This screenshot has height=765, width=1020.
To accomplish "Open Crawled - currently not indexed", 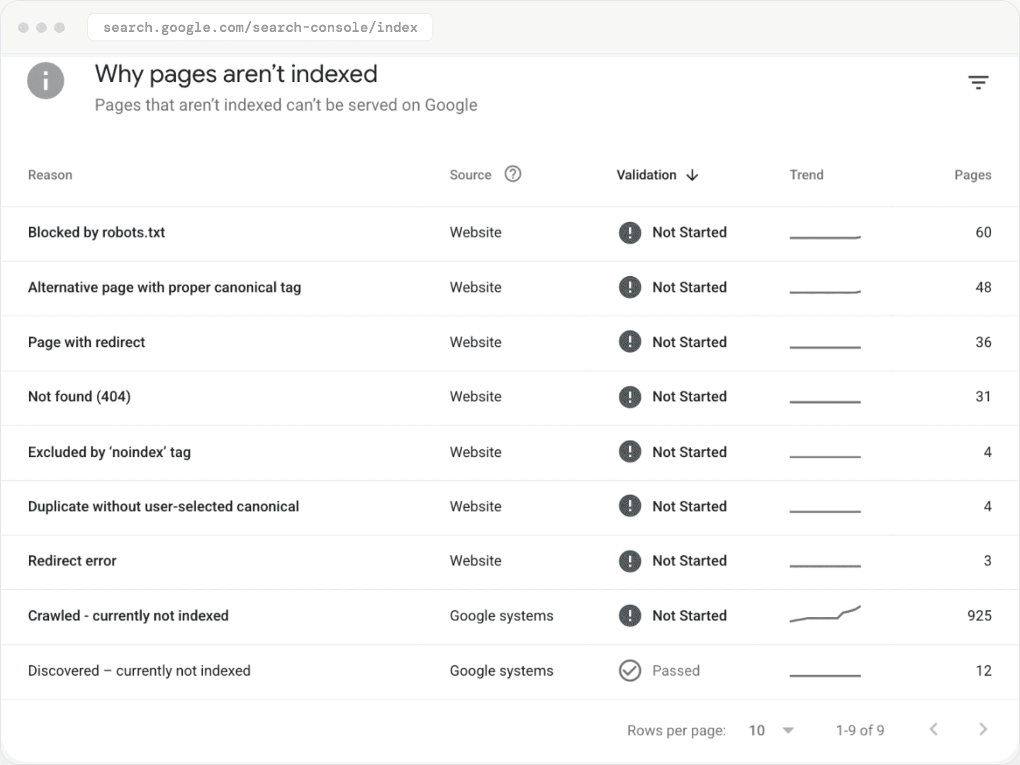I will (x=128, y=616).
